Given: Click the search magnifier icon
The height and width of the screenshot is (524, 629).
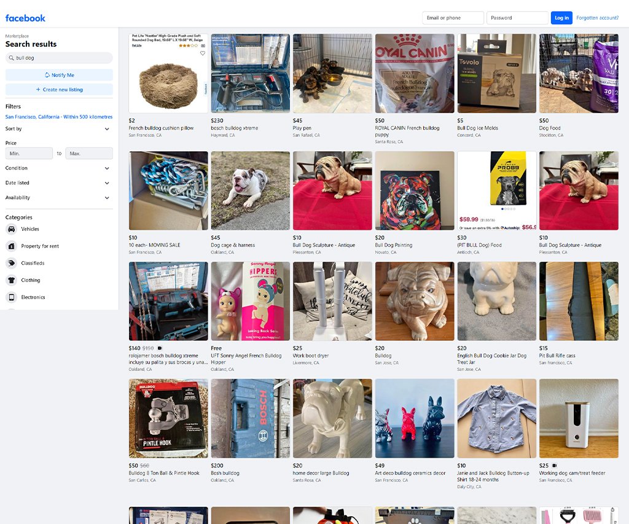Looking at the screenshot, I should [11, 58].
